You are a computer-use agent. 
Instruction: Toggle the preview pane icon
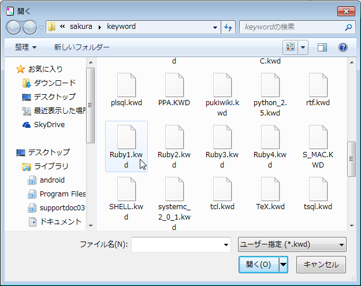click(322, 47)
